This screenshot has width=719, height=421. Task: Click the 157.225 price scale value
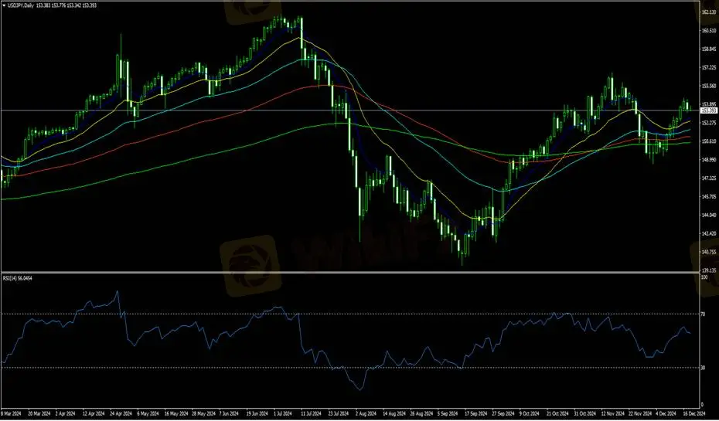point(709,67)
